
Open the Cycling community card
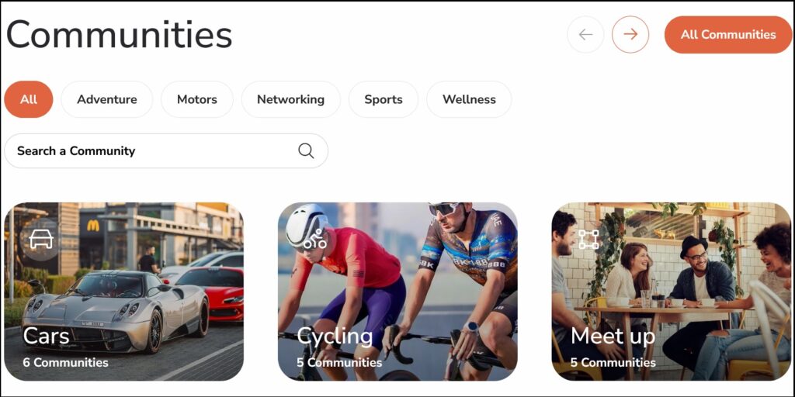pos(397,292)
